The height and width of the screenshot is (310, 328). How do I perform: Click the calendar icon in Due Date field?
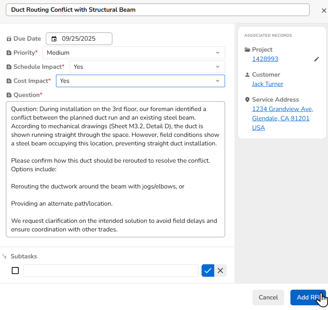tap(54, 39)
